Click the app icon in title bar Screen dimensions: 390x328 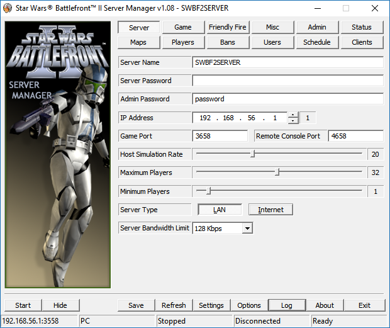coord(8,8)
